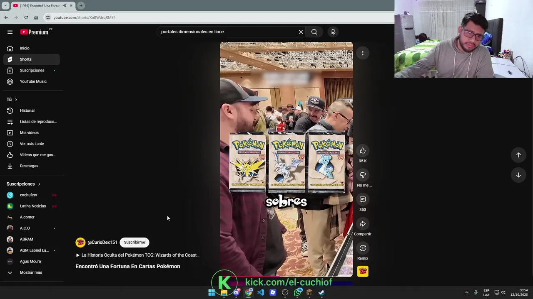The image size is (533, 299).
Task: Run the search with the magnifier button
Action: (314, 32)
